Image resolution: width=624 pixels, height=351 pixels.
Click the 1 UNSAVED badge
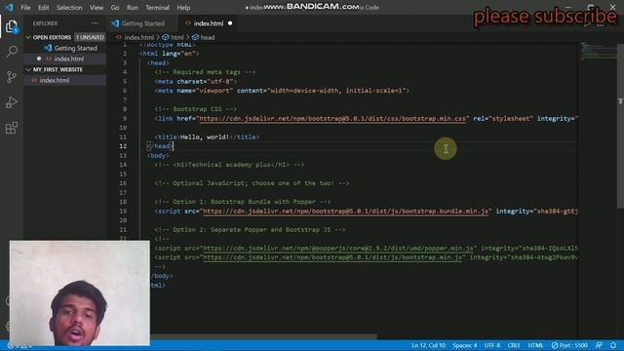(90, 37)
